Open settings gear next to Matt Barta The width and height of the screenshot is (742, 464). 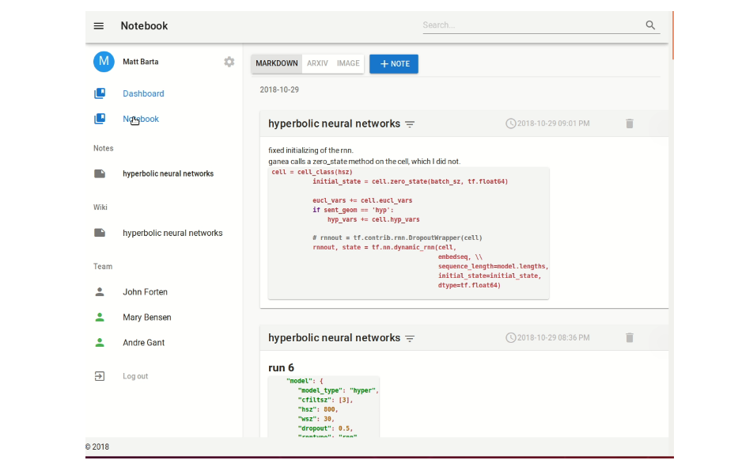(x=229, y=62)
